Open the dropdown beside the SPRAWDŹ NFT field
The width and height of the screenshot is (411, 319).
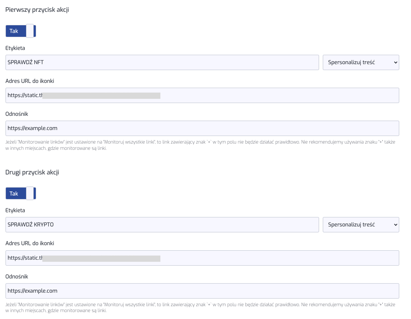[x=361, y=62]
